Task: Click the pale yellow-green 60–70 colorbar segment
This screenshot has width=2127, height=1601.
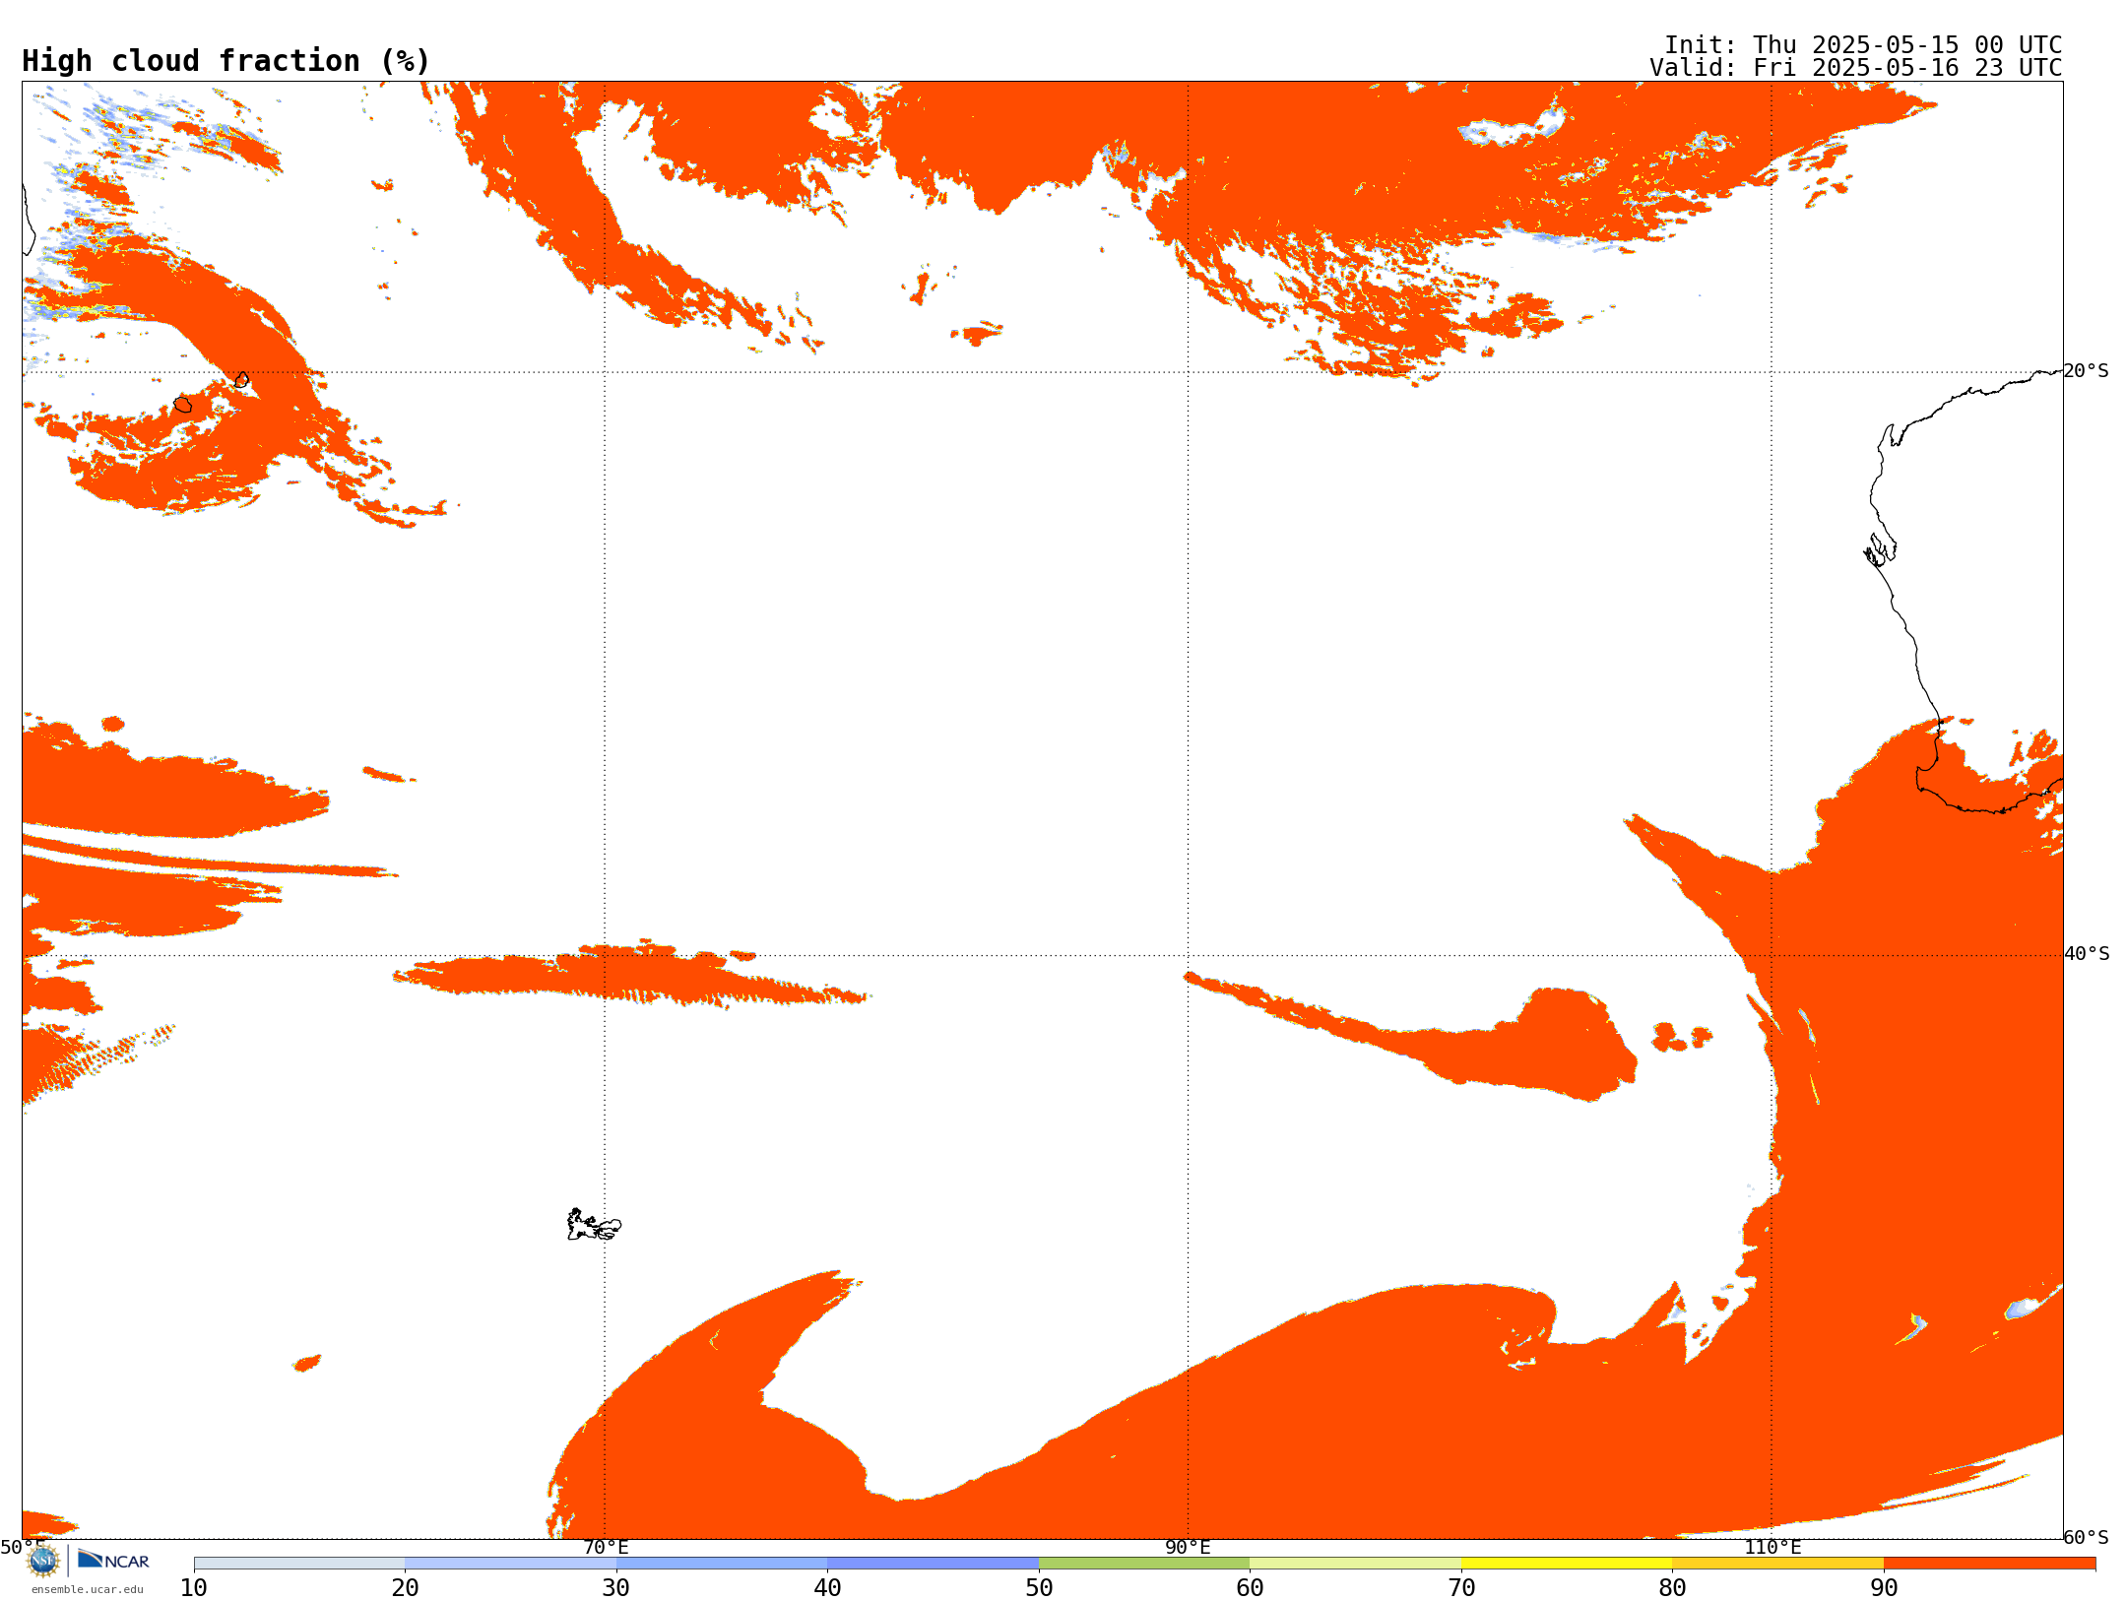Action: pos(1355,1564)
